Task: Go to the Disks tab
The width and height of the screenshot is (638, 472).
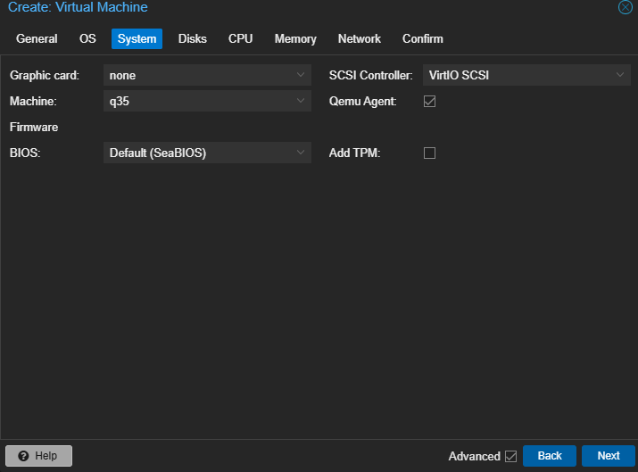Action: pyautogui.click(x=193, y=38)
